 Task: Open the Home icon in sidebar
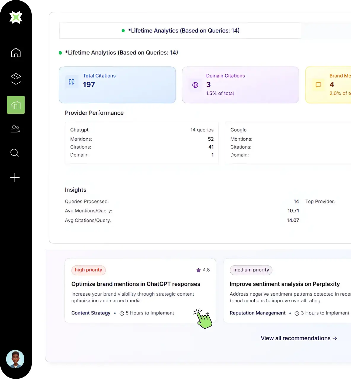(16, 52)
